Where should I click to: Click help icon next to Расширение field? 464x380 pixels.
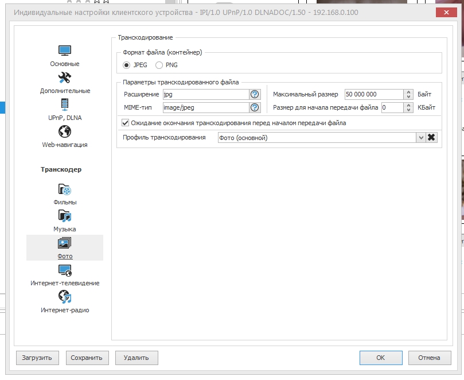(255, 95)
